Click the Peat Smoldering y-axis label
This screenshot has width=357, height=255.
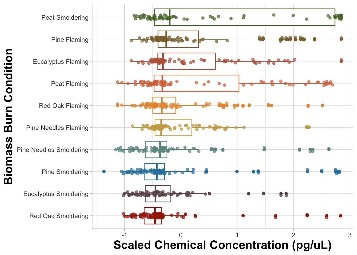[65, 18]
